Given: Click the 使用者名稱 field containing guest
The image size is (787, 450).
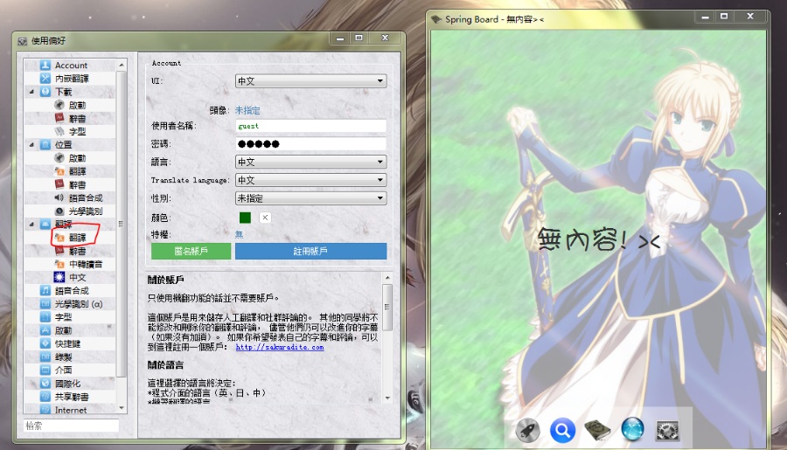Looking at the screenshot, I should coord(310,126).
